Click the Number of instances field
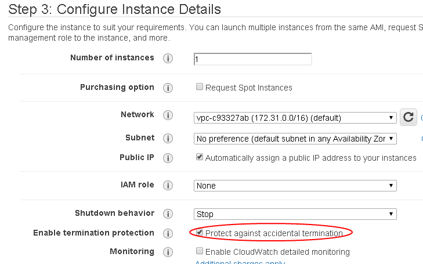 (253, 59)
